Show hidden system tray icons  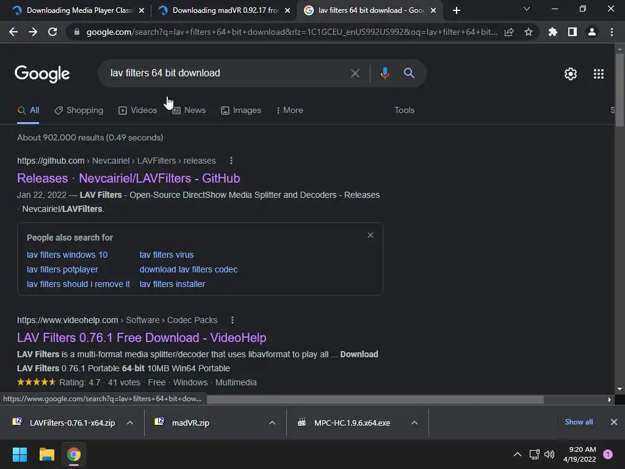[518, 454]
